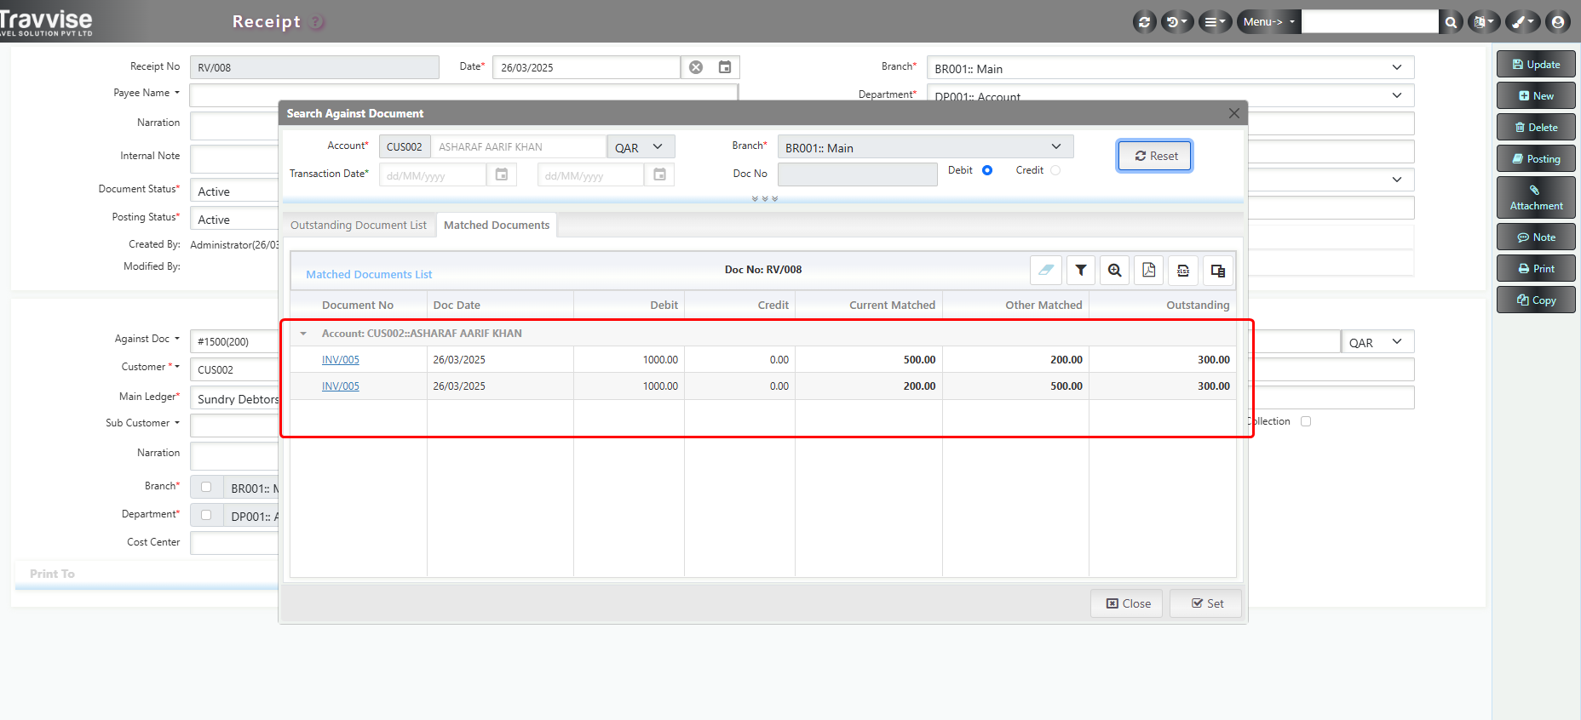Open the Against Doc label dropdown
Screen dimensions: 1581x720
[147, 339]
